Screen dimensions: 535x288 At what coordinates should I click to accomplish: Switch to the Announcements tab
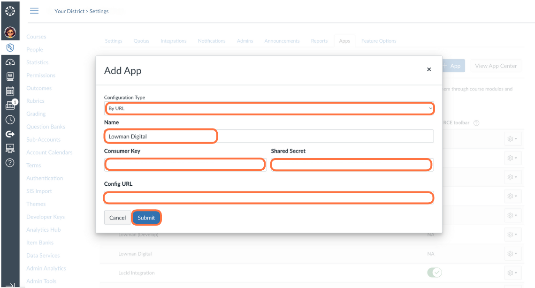coord(282,41)
